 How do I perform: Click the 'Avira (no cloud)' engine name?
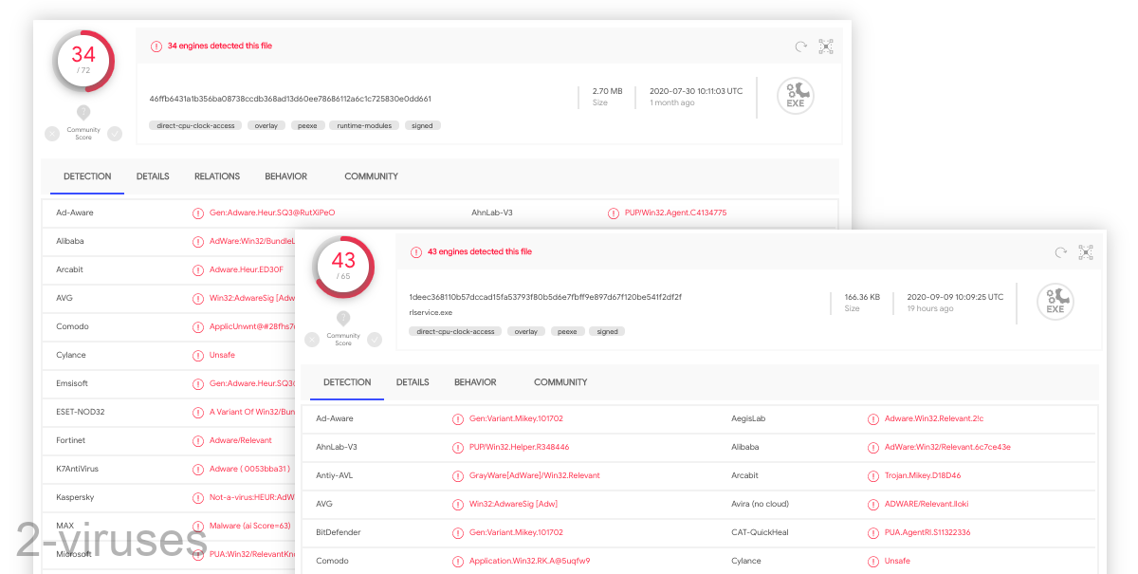[761, 504]
